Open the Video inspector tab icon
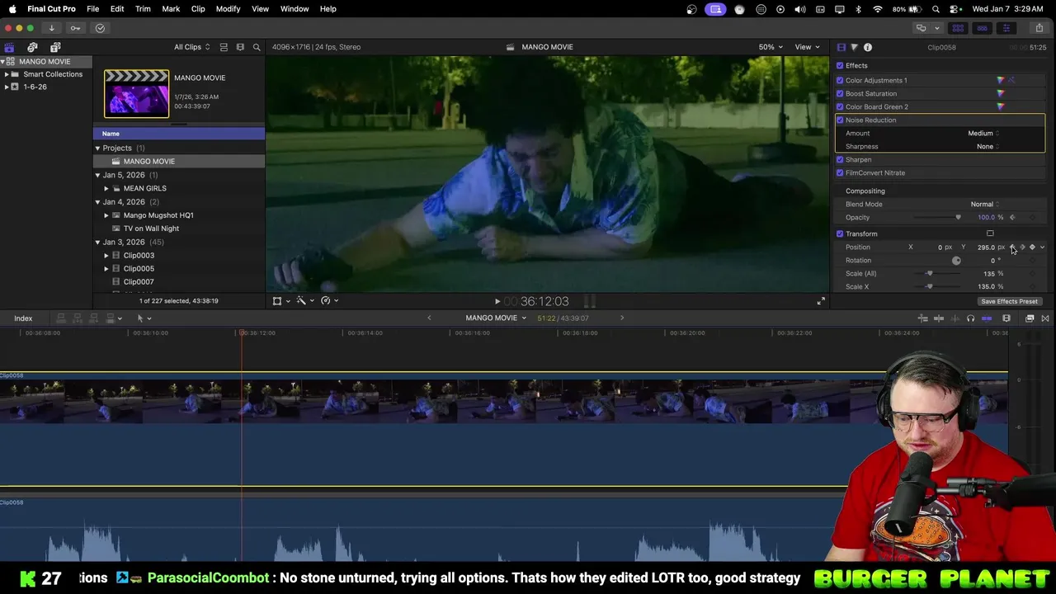This screenshot has width=1056, height=594. (841, 47)
